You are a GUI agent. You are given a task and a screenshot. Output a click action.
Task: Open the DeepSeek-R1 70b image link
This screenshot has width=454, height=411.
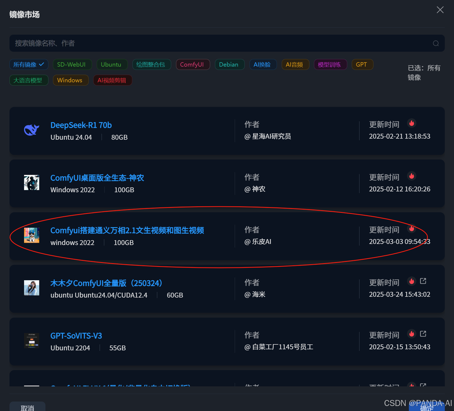pyautogui.click(x=81, y=125)
